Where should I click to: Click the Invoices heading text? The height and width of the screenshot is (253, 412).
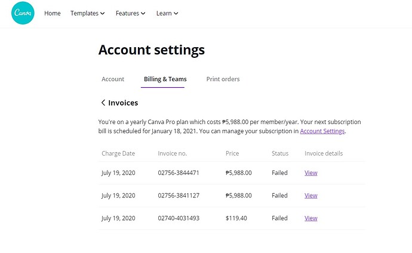pyautogui.click(x=123, y=103)
